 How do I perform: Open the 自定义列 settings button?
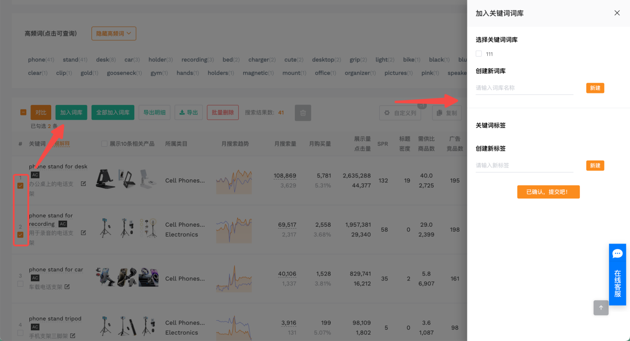pyautogui.click(x=400, y=113)
